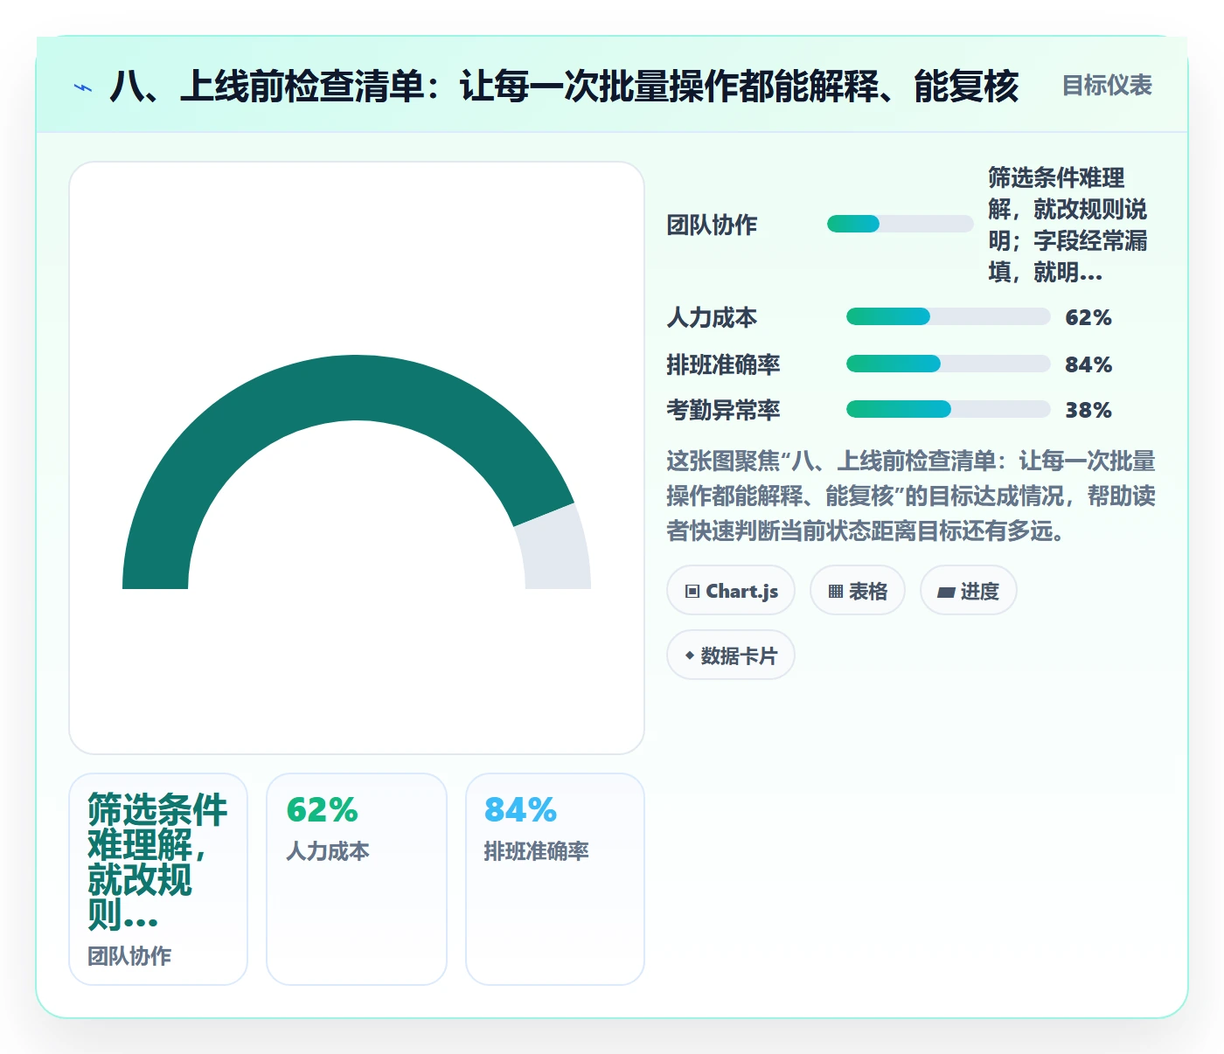Screen dimensions: 1224x1054
Task: Click the 团队协作 progress bar
Action: point(901,224)
